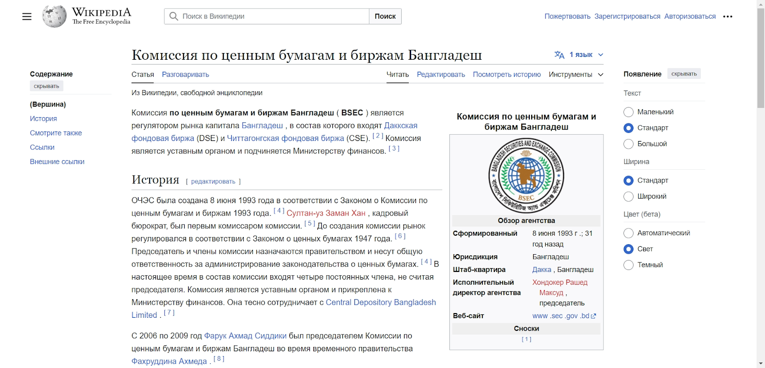Select the Маленький text size option
Image resolution: width=765 pixels, height=368 pixels.
(x=628, y=112)
